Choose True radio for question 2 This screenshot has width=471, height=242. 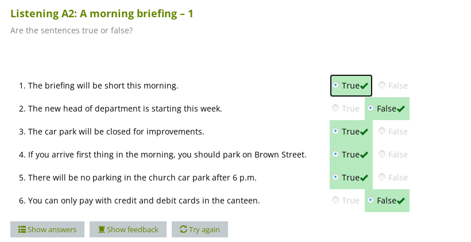point(335,108)
